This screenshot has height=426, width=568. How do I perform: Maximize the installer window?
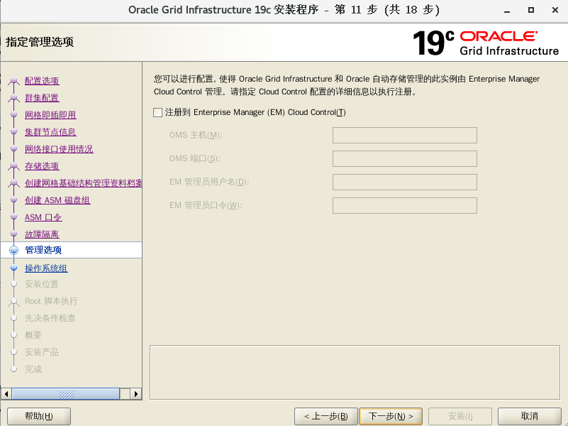530,10
